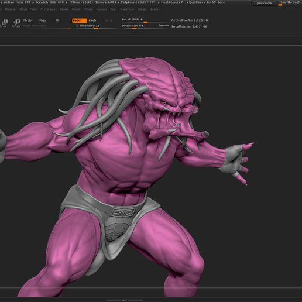
Task: Click the ZTime status text
Action: (x=81, y=2)
